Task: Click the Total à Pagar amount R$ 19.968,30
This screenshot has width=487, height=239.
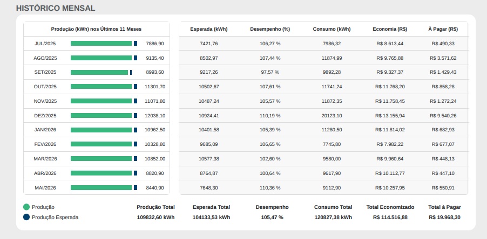Action: coord(444,217)
